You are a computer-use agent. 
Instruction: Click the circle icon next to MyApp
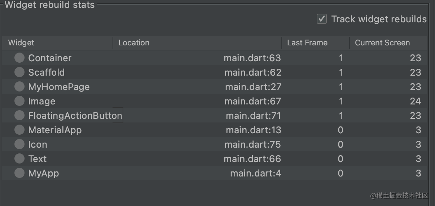click(19, 173)
